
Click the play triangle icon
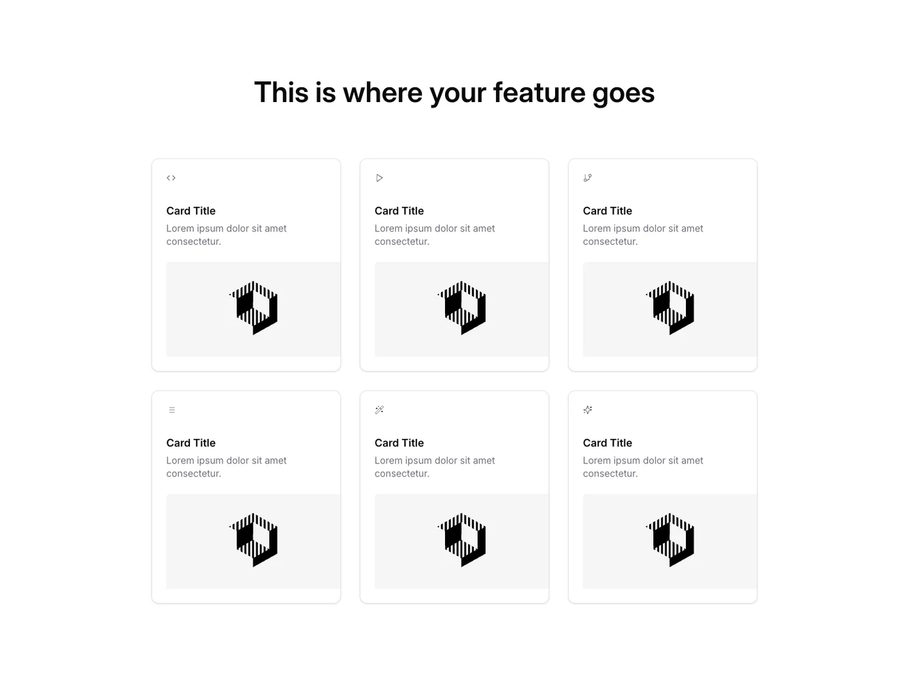[x=380, y=178]
